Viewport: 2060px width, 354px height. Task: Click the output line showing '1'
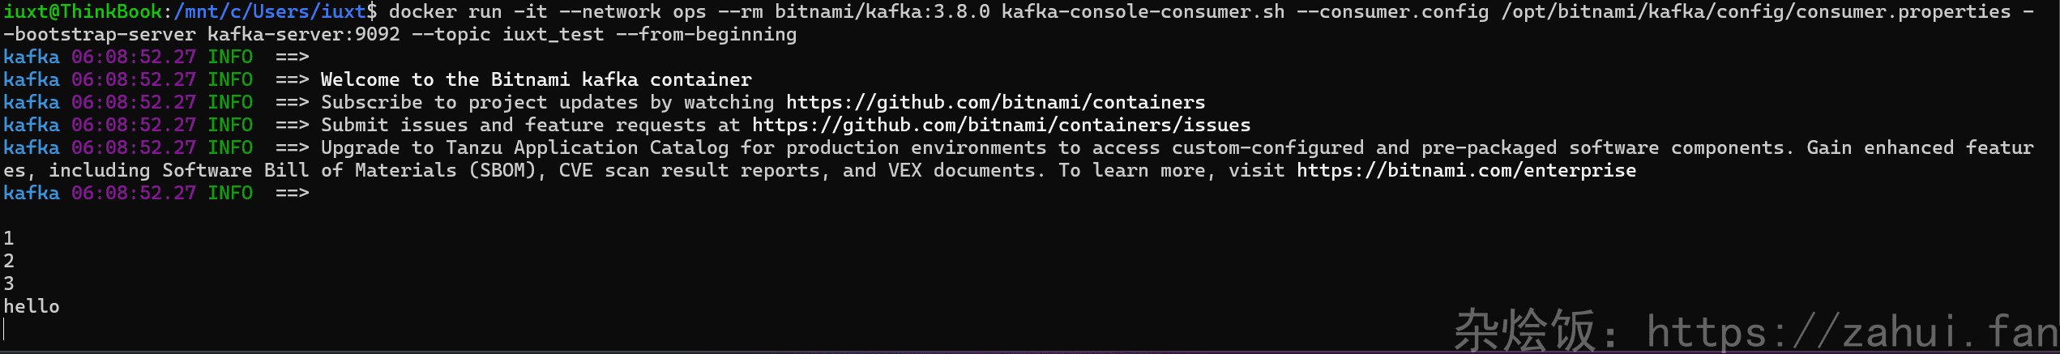click(x=9, y=238)
